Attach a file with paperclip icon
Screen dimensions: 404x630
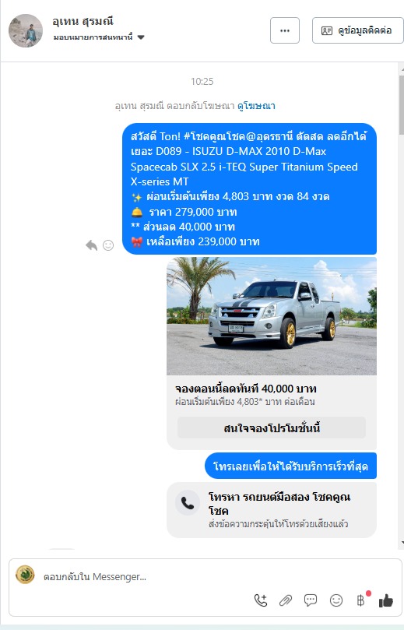click(x=286, y=600)
